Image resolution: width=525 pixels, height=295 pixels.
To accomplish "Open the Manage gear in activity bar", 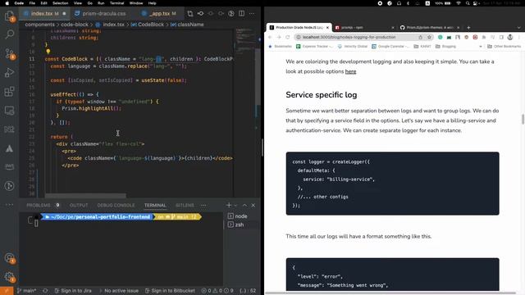I will pyautogui.click(x=9, y=277).
